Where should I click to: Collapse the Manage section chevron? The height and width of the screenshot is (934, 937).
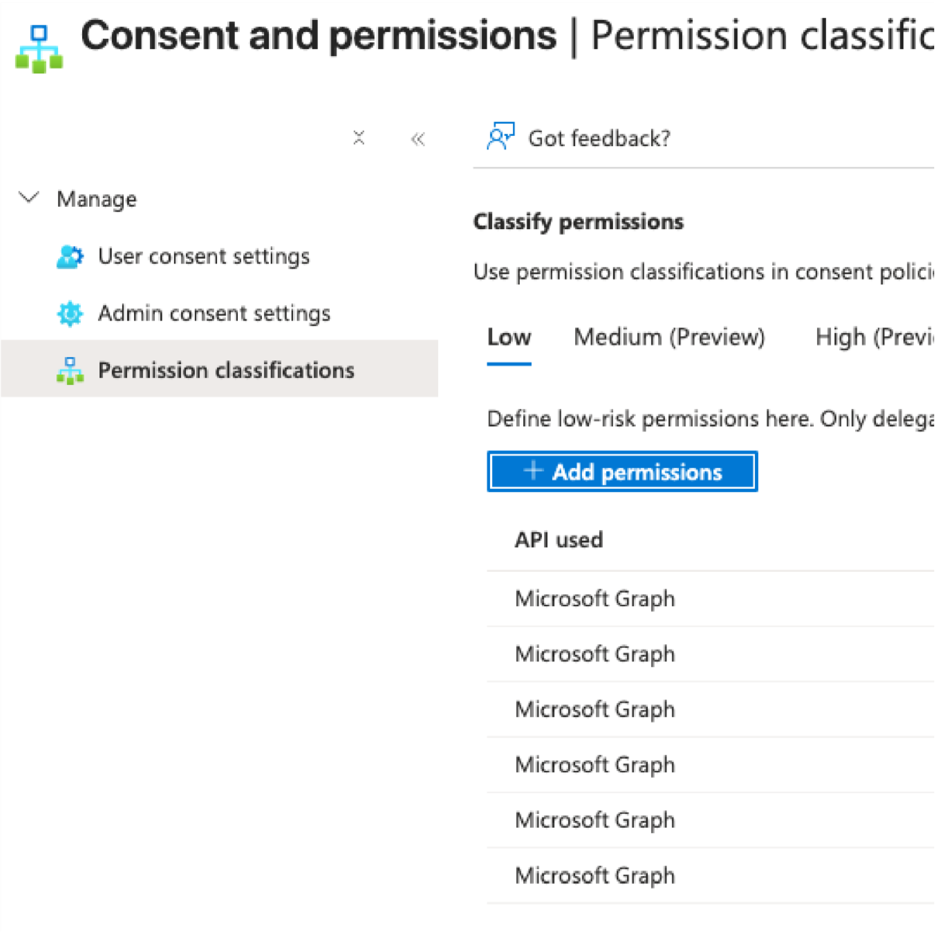click(x=29, y=198)
